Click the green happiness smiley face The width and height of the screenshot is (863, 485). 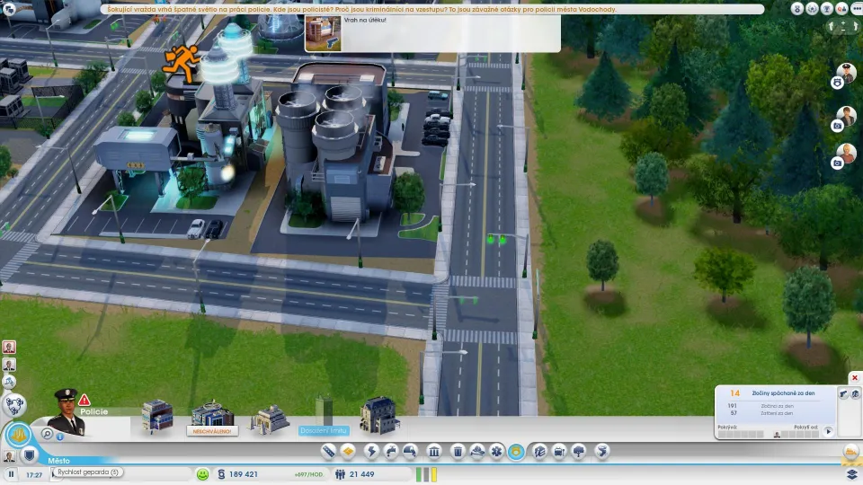[202, 474]
